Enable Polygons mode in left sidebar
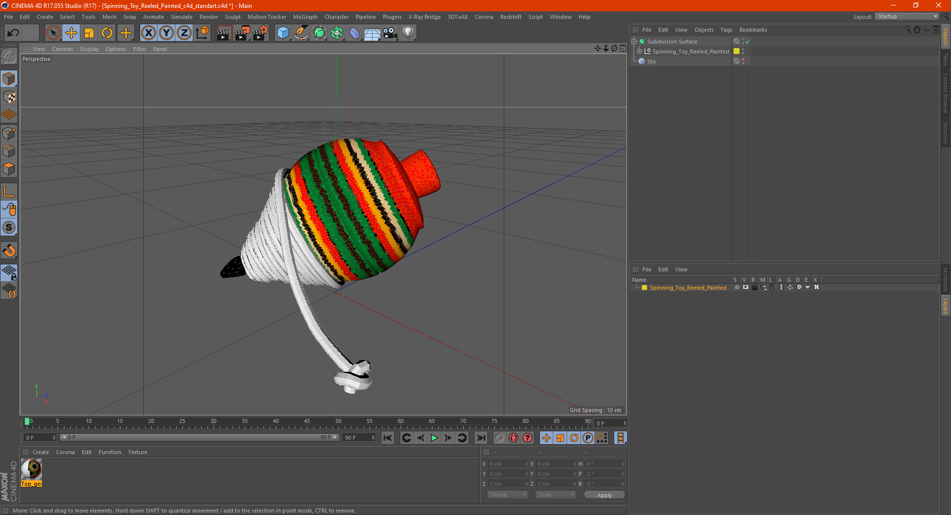The width and height of the screenshot is (951, 515). [9, 169]
